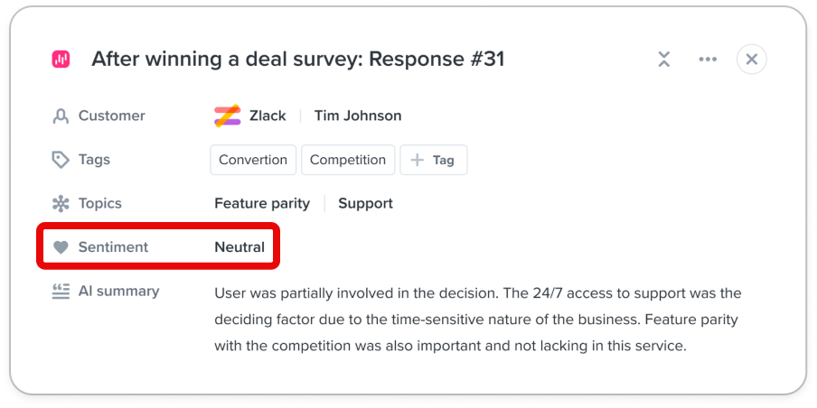Screen dimensions: 817x408
Task: Open Tim Johnson's contact
Action: coord(358,116)
